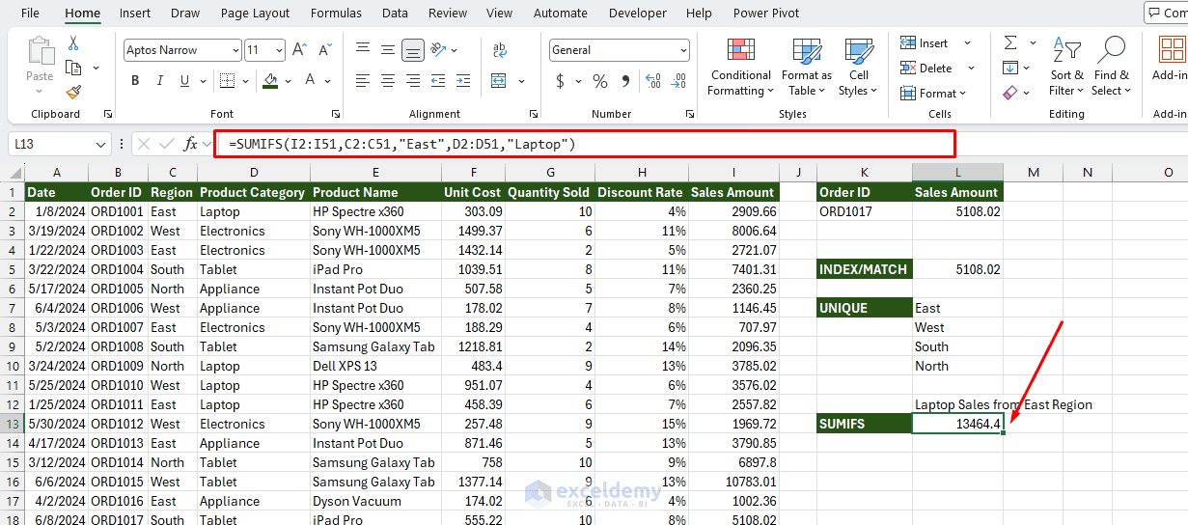Toggle Wrap Text
The width and height of the screenshot is (1188, 525).
pyautogui.click(x=500, y=49)
